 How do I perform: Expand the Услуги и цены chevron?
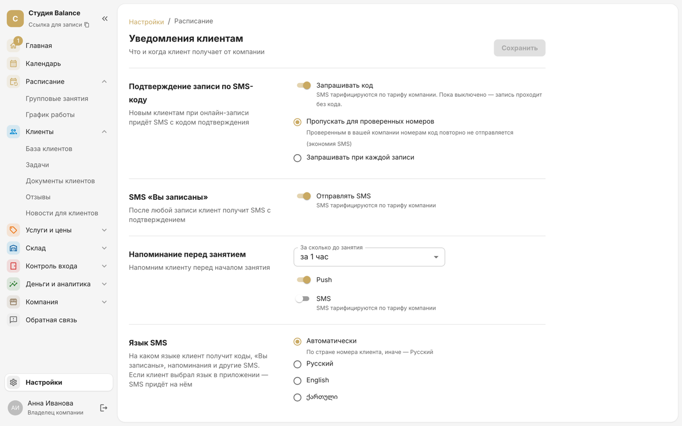pyautogui.click(x=104, y=230)
